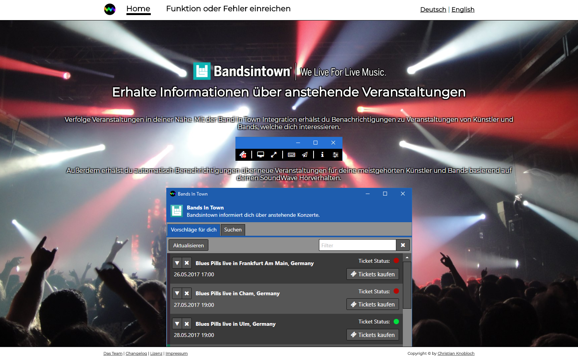The width and height of the screenshot is (578, 359).
Task: Open the Impressum footer link
Action: point(177,353)
